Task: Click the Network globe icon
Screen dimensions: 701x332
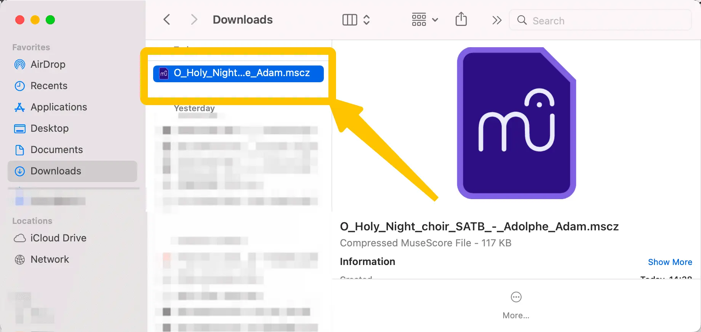Action: 20,260
